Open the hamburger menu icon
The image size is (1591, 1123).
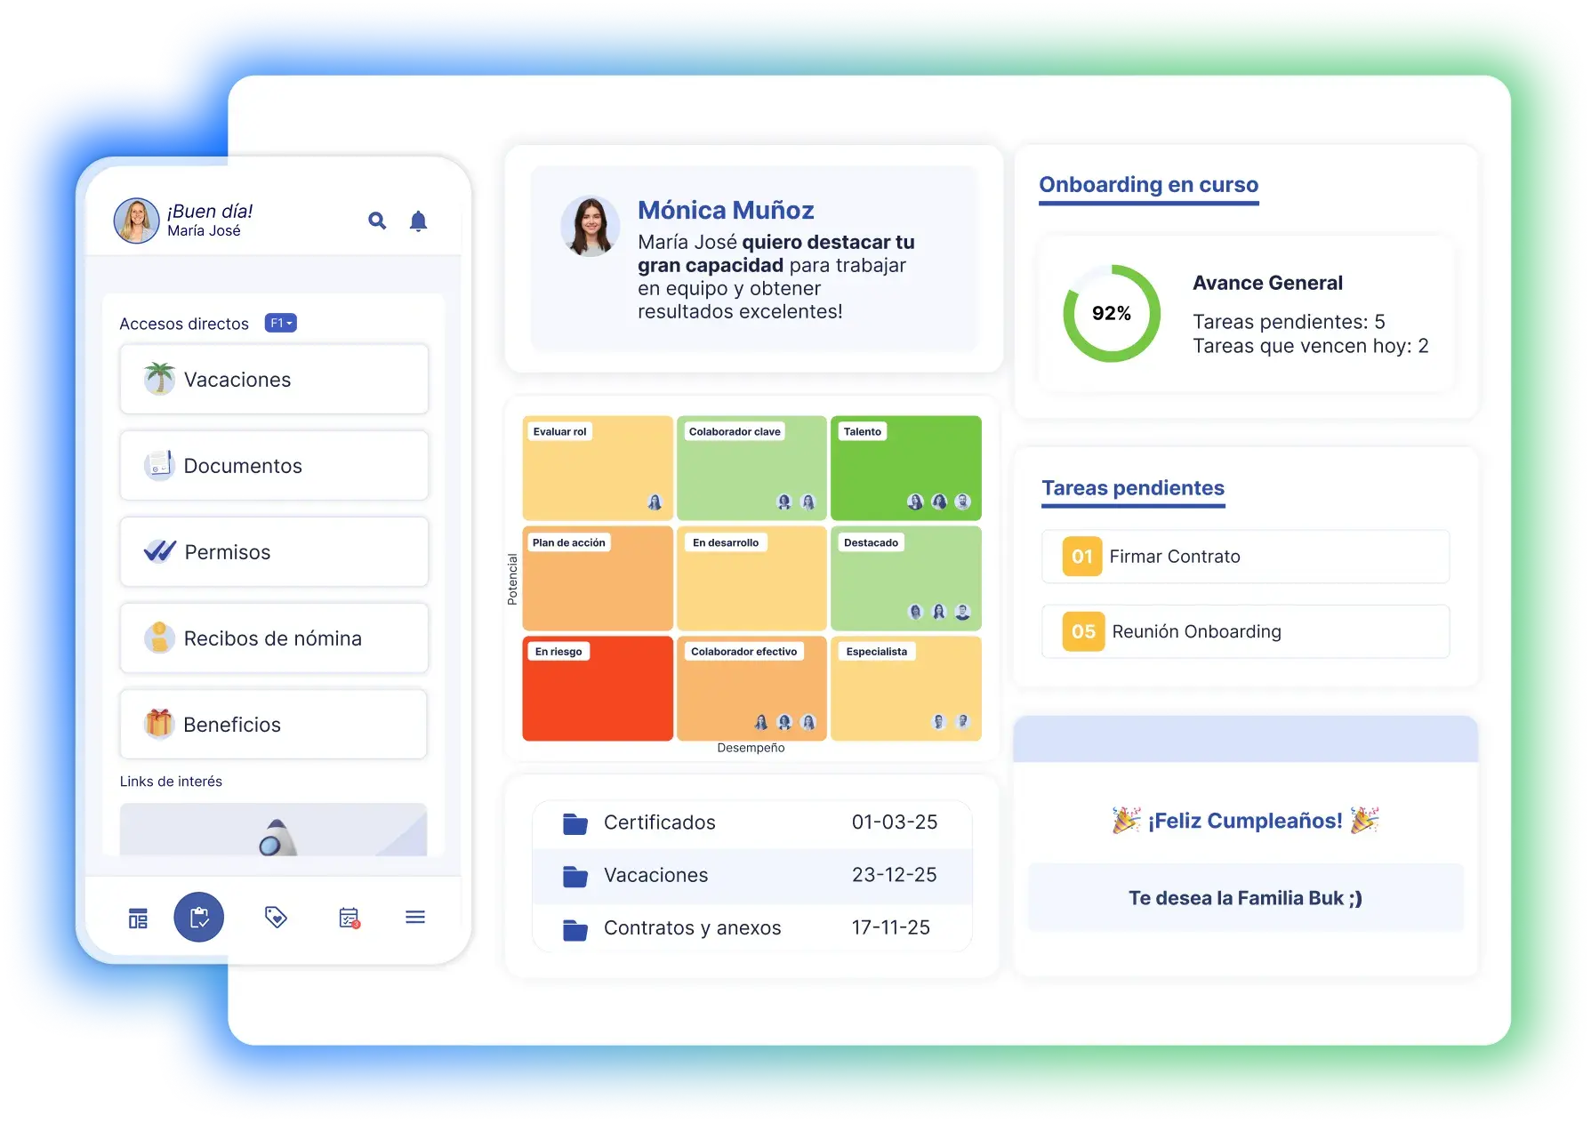click(415, 917)
